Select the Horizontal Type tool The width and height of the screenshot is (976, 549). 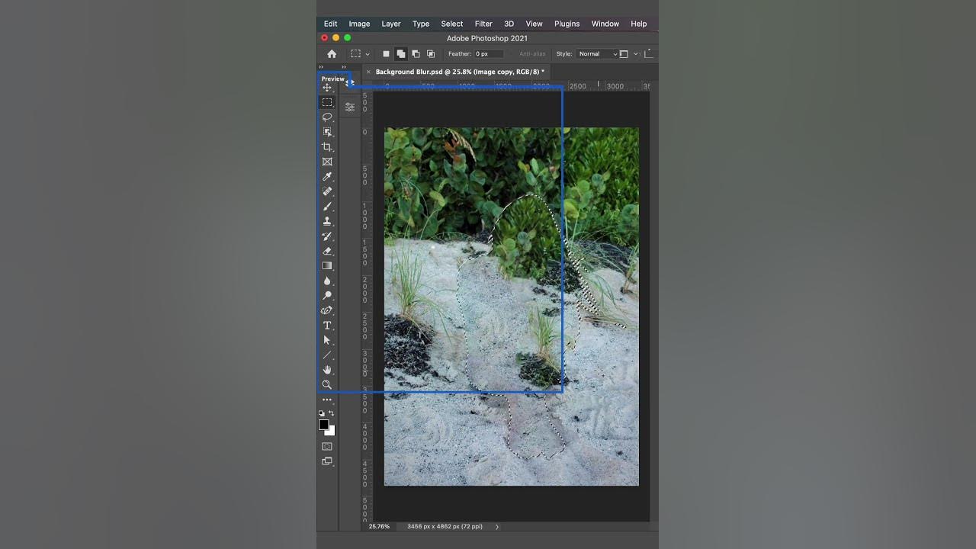point(327,326)
